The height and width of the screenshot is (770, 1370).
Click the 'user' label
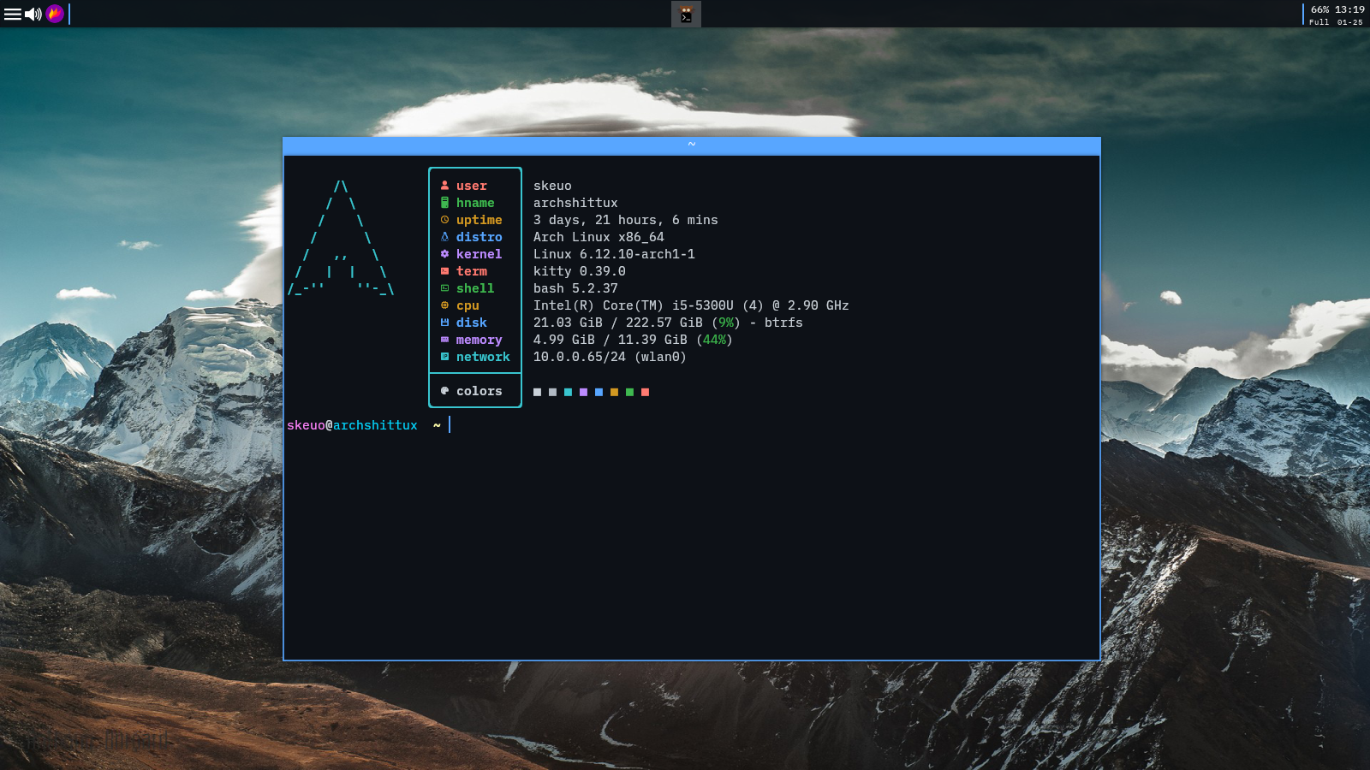[x=471, y=186]
